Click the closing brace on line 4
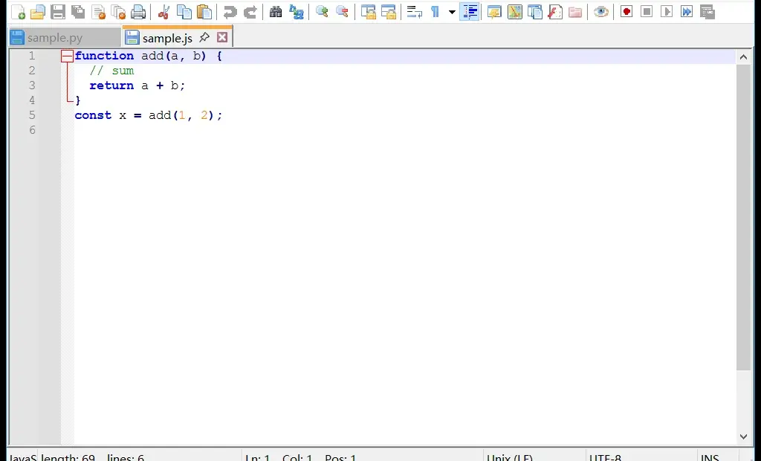Image resolution: width=761 pixels, height=461 pixels. click(77, 100)
